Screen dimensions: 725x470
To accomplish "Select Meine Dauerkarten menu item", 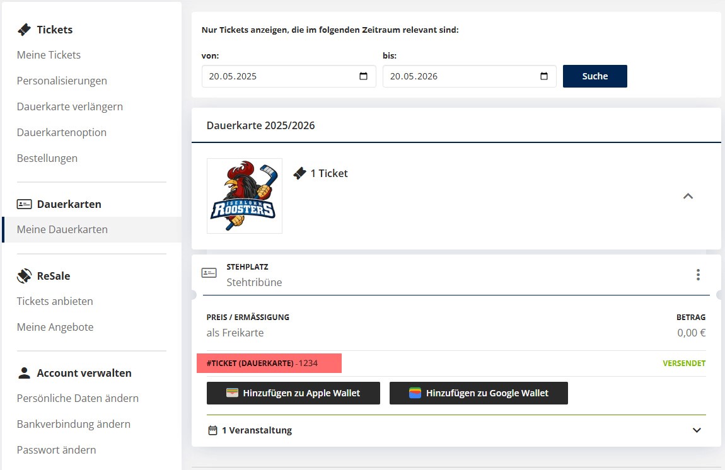I will pos(91,230).
